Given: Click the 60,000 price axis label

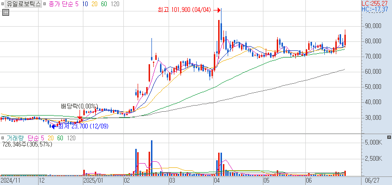Looking at the screenshot, I should click(x=373, y=72).
